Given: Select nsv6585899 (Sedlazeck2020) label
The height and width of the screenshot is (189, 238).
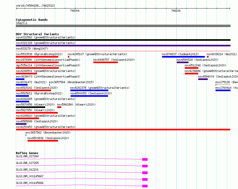Looking at the screenshot, I should tap(37, 121).
